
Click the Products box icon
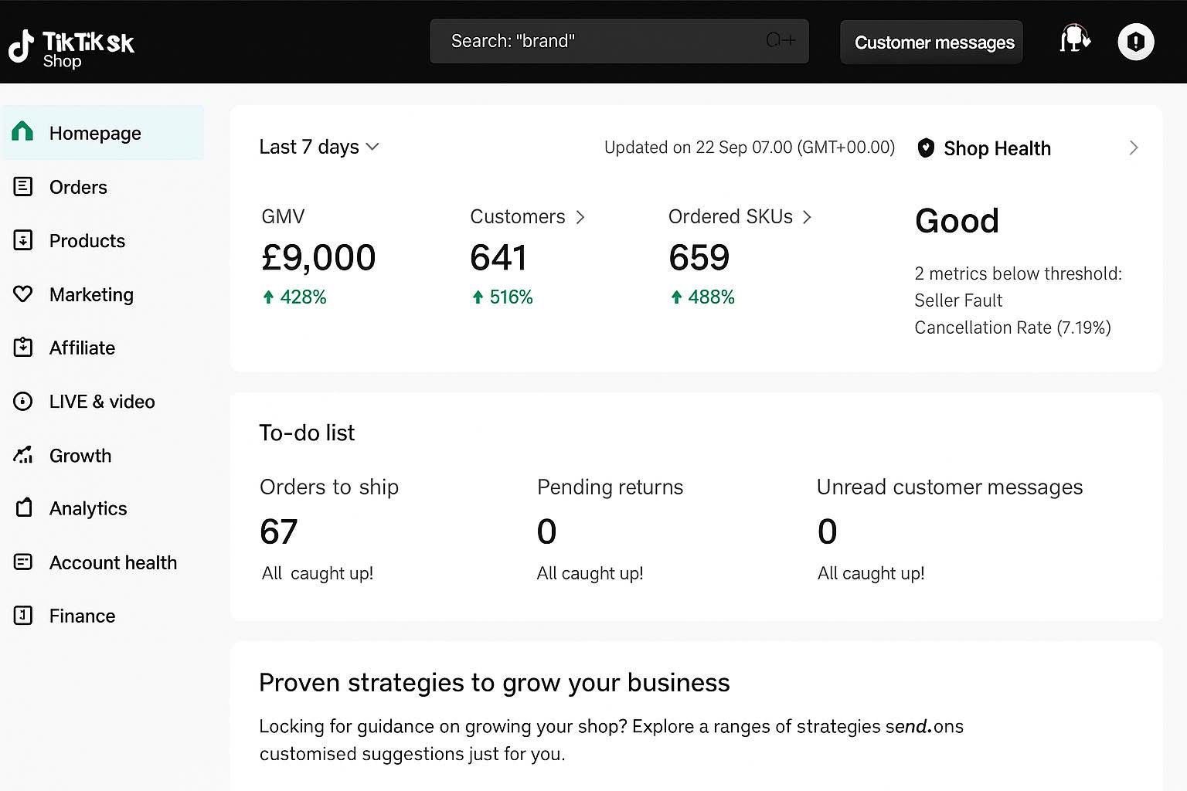click(x=23, y=240)
